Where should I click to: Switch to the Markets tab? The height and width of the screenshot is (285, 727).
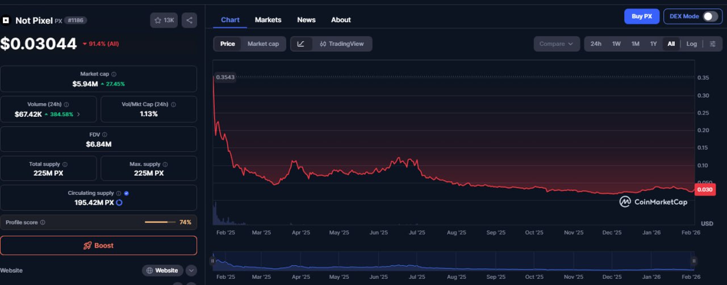click(x=268, y=20)
